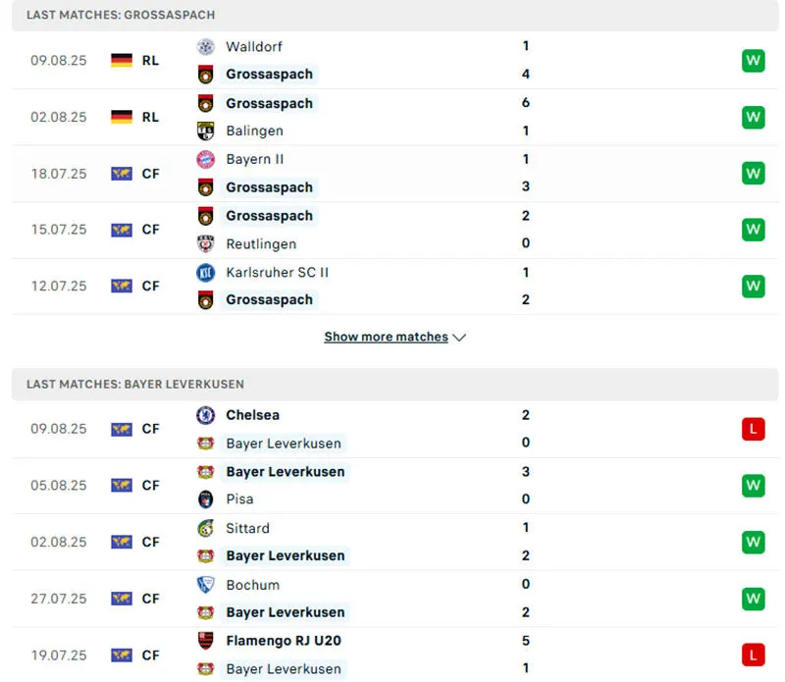This screenshot has height=682, width=785.
Task: Click the red L badge for Flamengo match
Action: pos(753,655)
